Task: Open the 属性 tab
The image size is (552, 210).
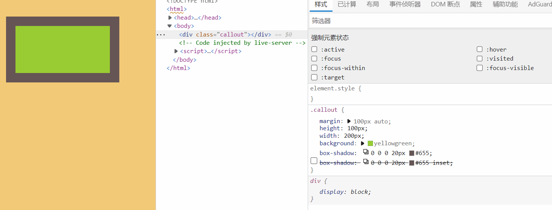Action: click(476, 5)
